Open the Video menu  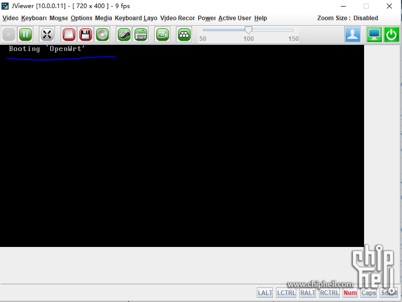pos(11,18)
